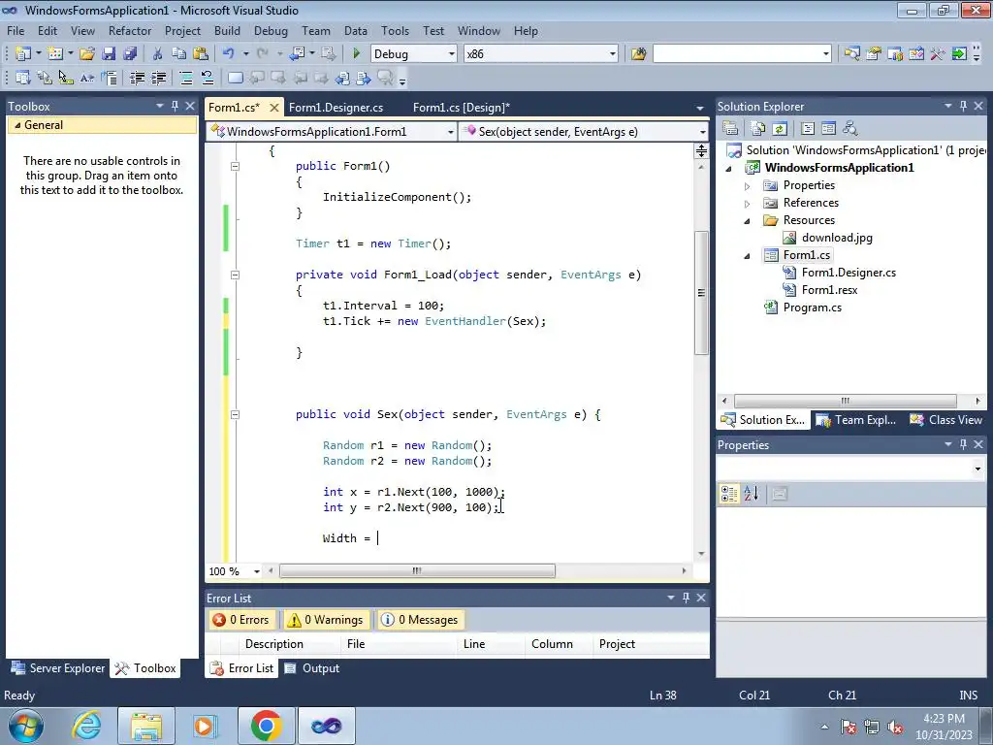Open the Server Explorer tab
Image resolution: width=993 pixels, height=745 pixels.
point(58,668)
